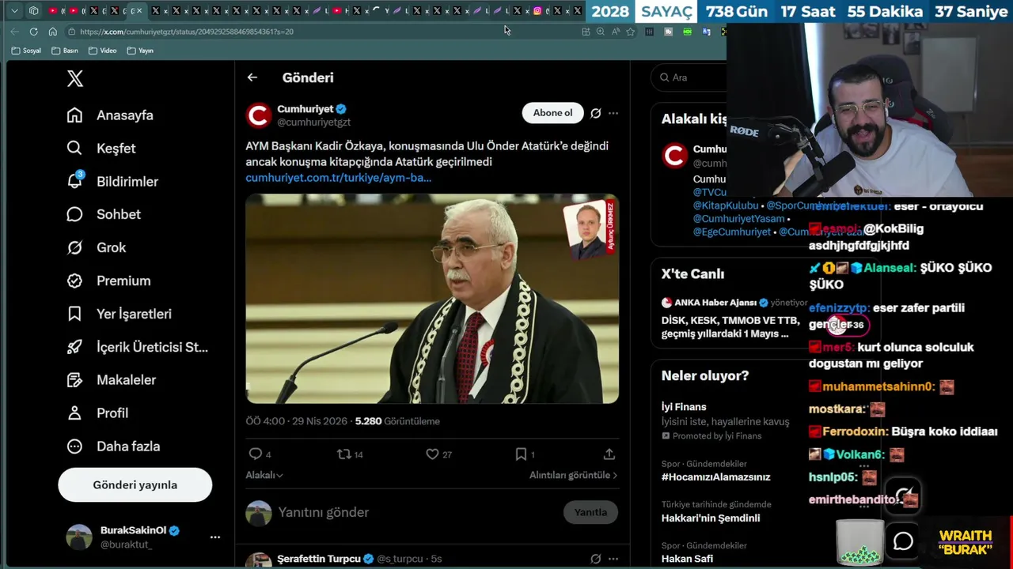Bookmark the Cumhuriyet post
Image resolution: width=1013 pixels, height=569 pixels.
521,454
